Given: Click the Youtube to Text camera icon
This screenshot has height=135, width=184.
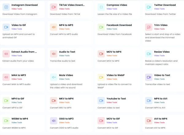Looking at the screenshot, I should coord(101,100).
